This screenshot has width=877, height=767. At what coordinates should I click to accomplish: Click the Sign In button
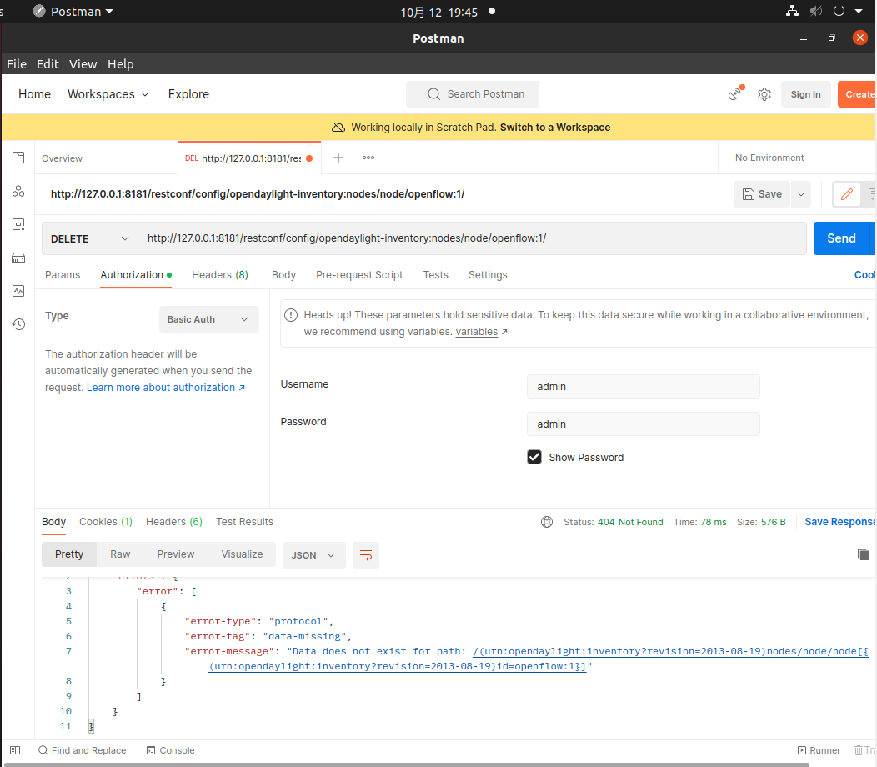tap(805, 94)
